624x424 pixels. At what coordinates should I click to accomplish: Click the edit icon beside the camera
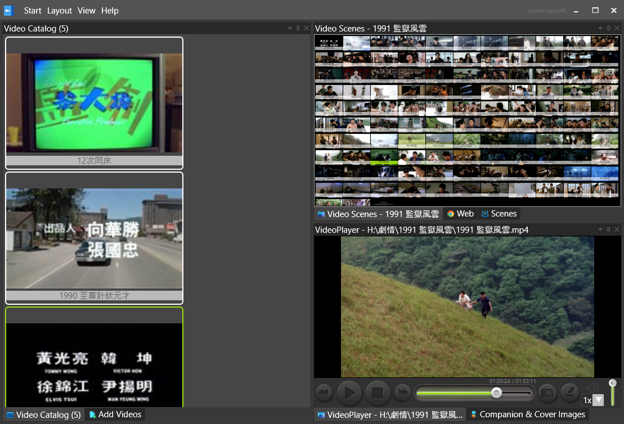click(570, 393)
